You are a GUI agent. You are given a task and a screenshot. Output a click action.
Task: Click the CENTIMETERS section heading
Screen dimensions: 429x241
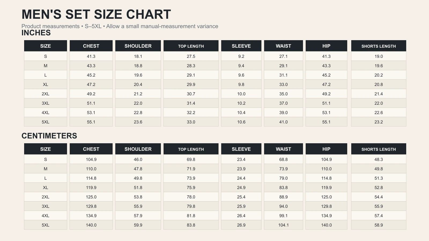pyautogui.click(x=49, y=136)
